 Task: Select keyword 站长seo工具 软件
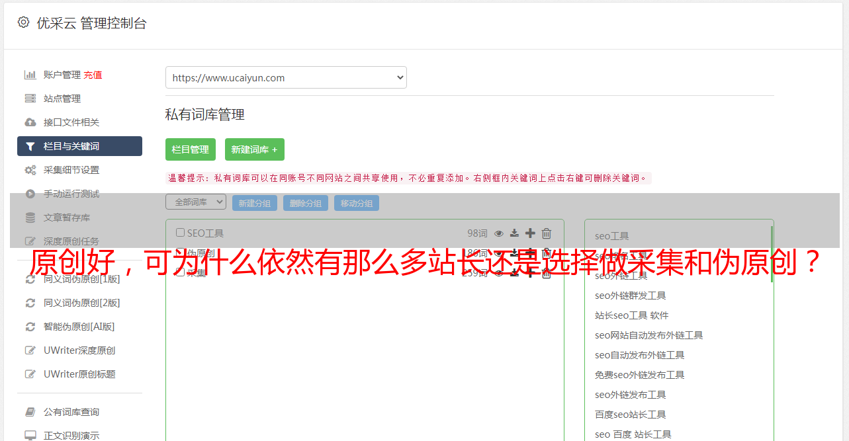(x=632, y=315)
